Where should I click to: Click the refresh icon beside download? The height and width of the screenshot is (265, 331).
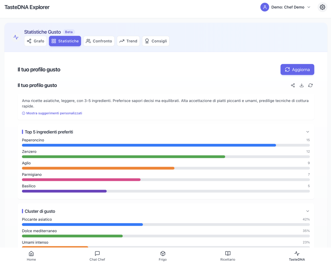coord(310,85)
